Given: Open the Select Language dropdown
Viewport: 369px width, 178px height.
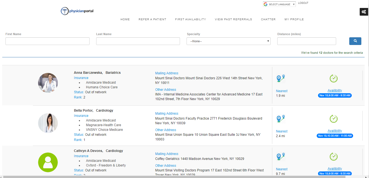Looking at the screenshot, I should point(279,4).
